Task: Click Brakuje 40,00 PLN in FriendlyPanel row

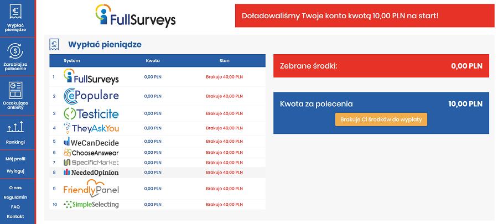Action: pos(224,189)
